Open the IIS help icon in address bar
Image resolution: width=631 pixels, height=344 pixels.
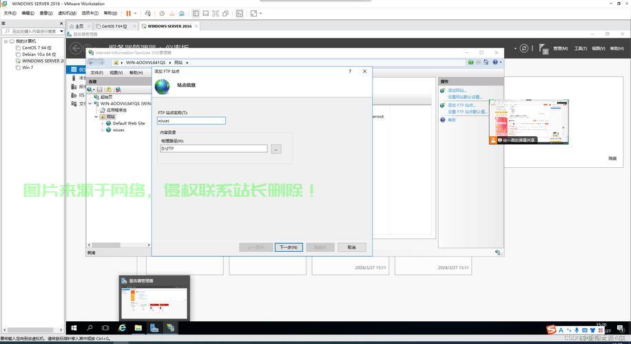495,63
